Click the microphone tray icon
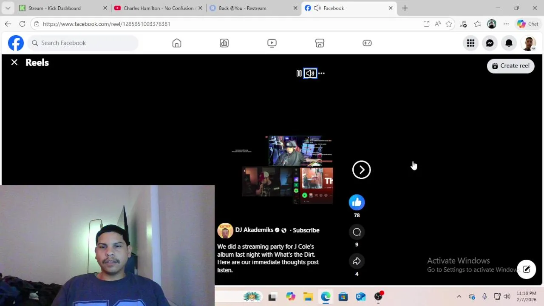Screen dimensions: 544x306 pos(484,297)
